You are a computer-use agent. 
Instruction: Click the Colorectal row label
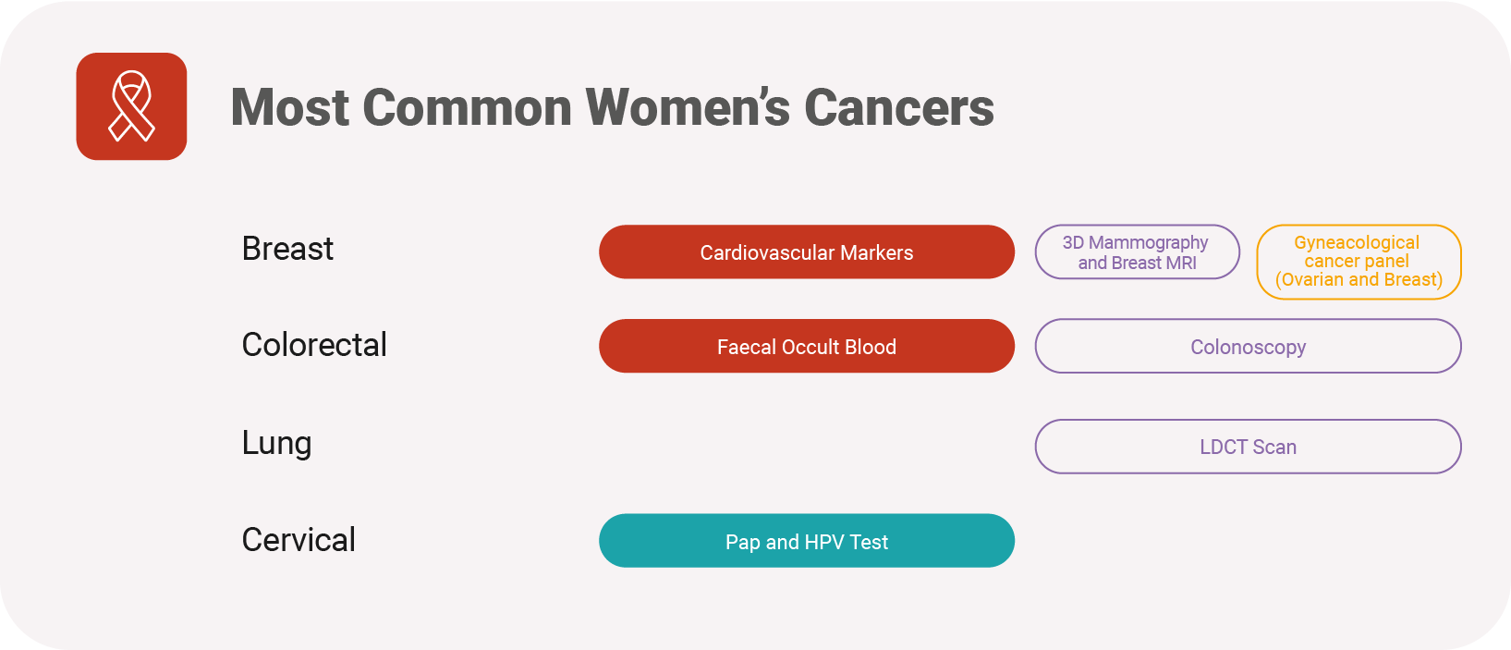[314, 345]
